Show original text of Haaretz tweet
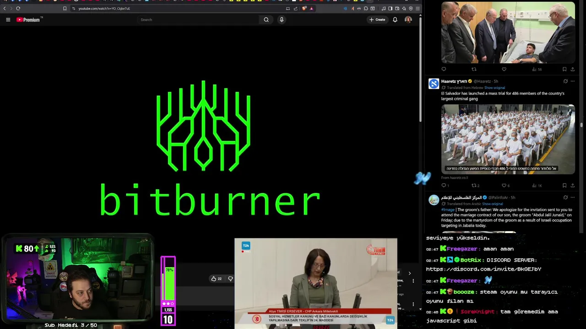Screen dimensions: 586x329 [x=494, y=88]
